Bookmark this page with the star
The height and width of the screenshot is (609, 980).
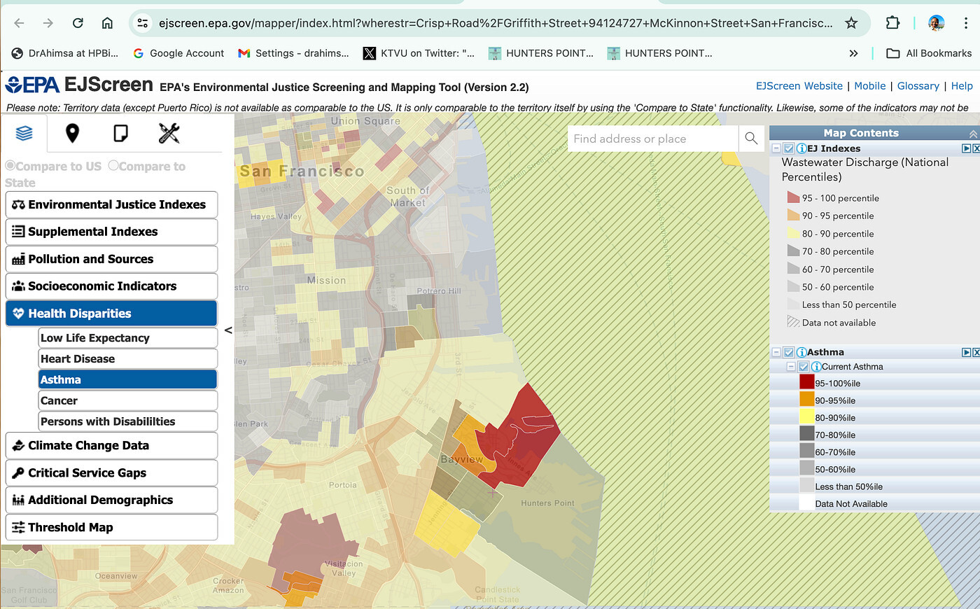pyautogui.click(x=851, y=23)
